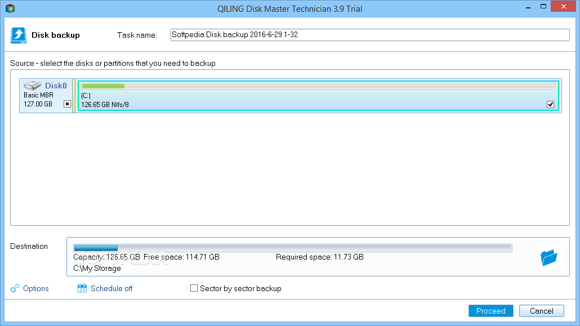Image resolution: width=580 pixels, height=326 pixels.
Task: Open the destination folder browse icon
Action: [548, 257]
